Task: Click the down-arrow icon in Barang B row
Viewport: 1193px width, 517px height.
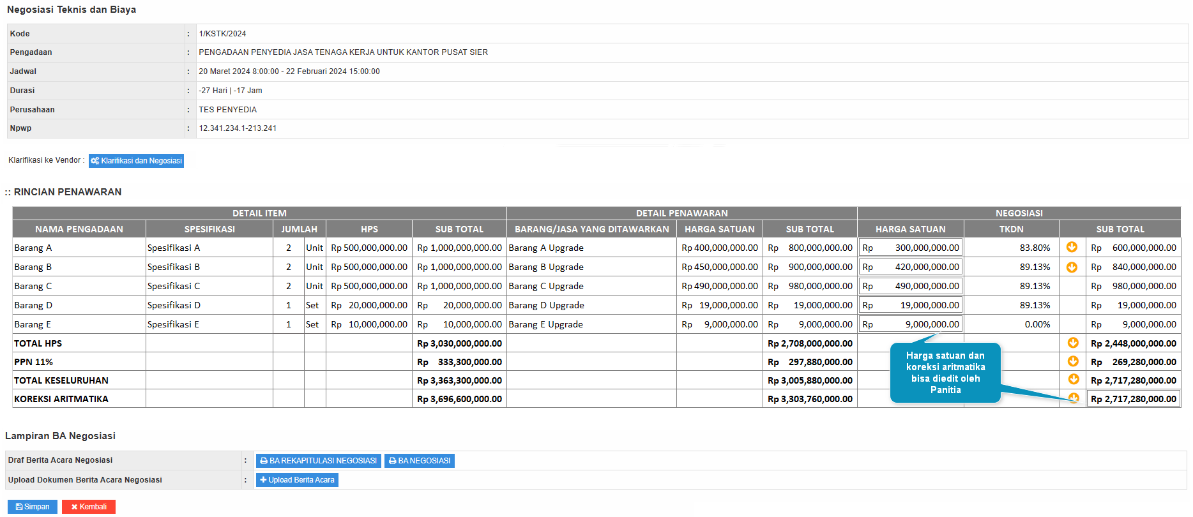Action: [x=1072, y=267]
